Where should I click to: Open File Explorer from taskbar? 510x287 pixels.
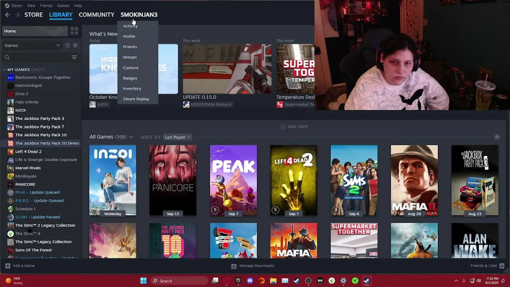(273, 281)
